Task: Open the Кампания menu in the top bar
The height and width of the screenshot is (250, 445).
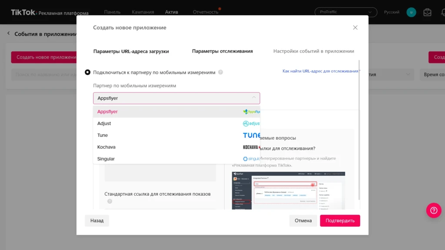Action: click(143, 12)
